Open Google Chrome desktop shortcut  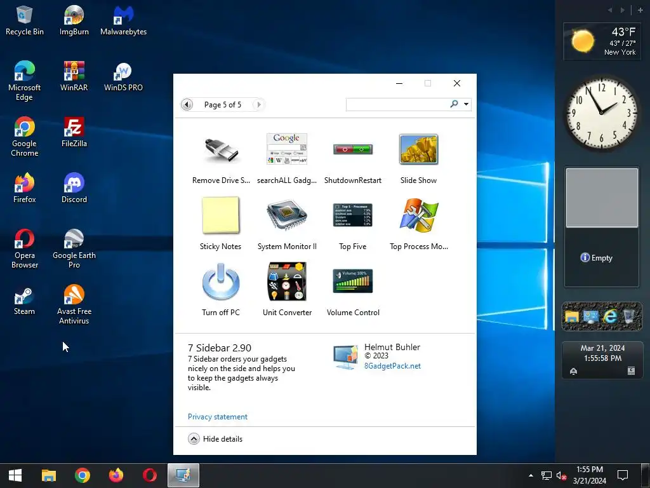[x=25, y=137]
